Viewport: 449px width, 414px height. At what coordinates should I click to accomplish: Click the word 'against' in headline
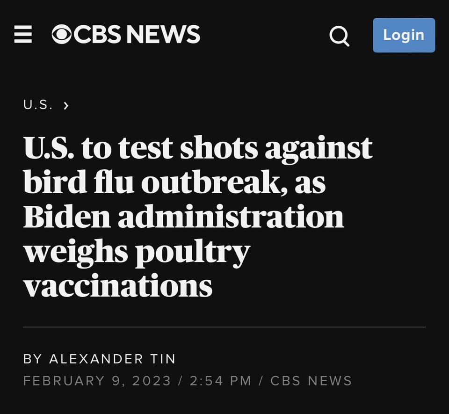coord(319,149)
